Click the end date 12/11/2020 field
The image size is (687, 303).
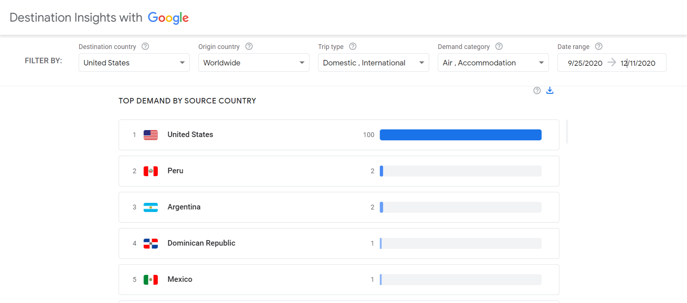point(638,63)
